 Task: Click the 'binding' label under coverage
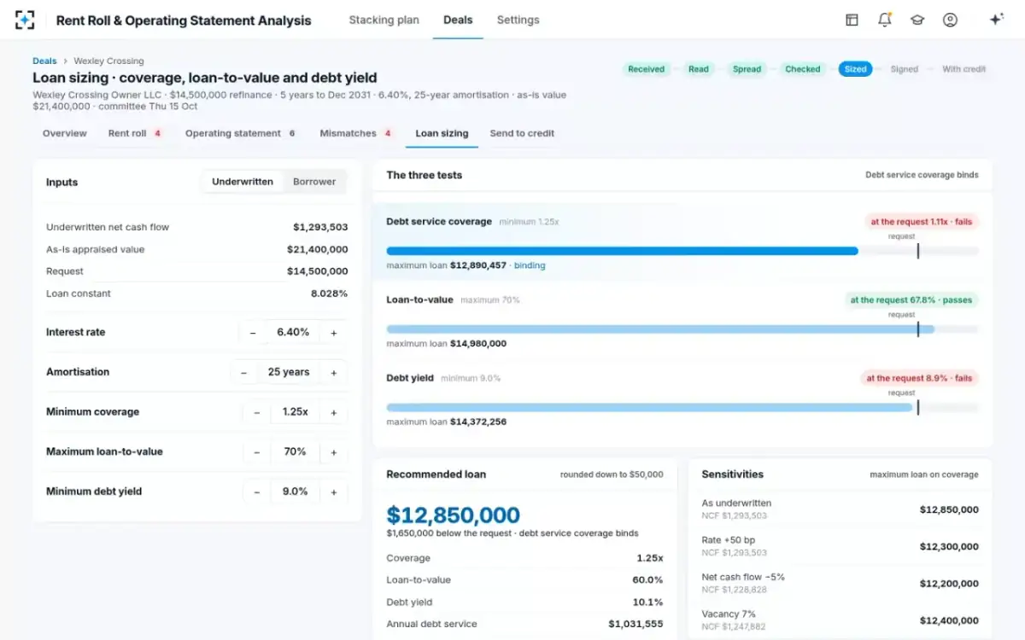pyautogui.click(x=530, y=265)
